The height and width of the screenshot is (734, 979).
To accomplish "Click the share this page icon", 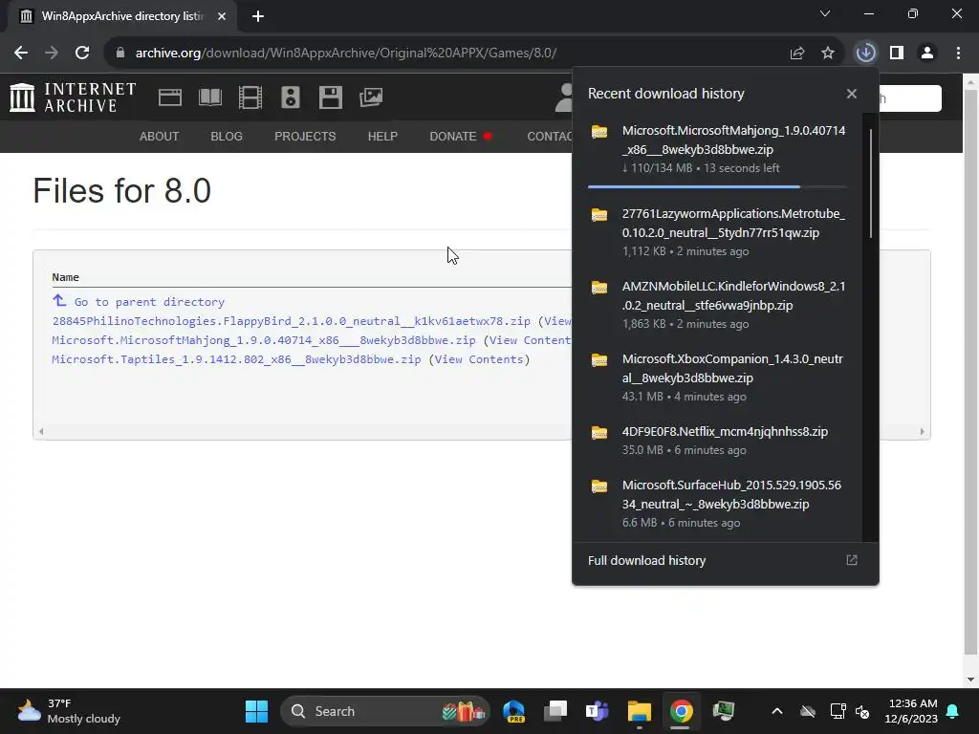I will 797,53.
